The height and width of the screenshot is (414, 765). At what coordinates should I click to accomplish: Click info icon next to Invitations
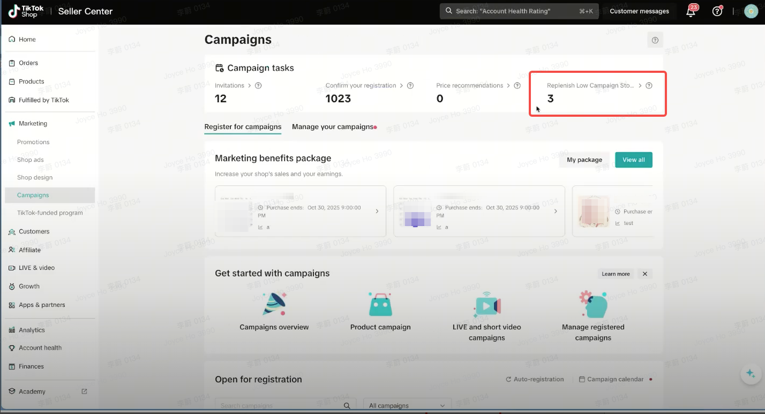click(258, 86)
